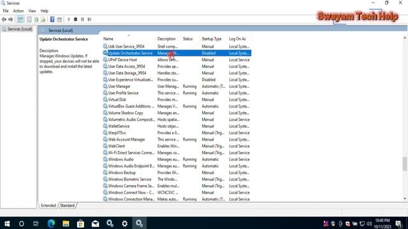This screenshot has height=229, width=408.
Task: Toggle the Show/Hide Console Tree toolbar icon
Action: pos(20,20)
